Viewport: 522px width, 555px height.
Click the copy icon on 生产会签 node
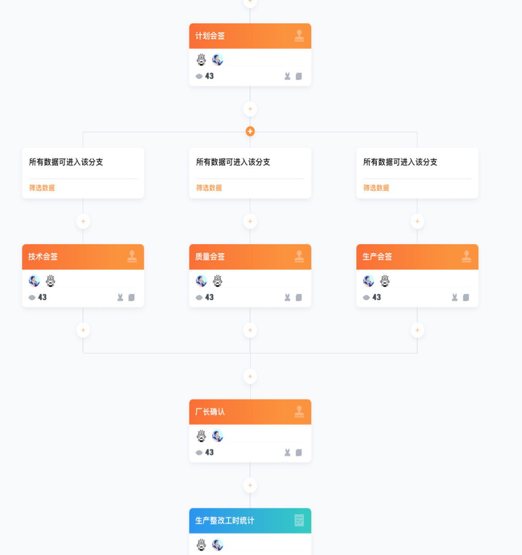click(466, 298)
